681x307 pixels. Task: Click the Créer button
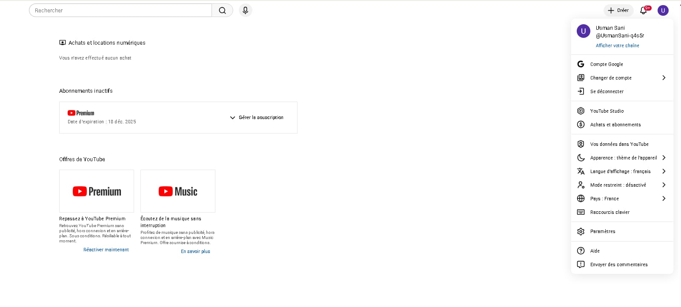[618, 10]
